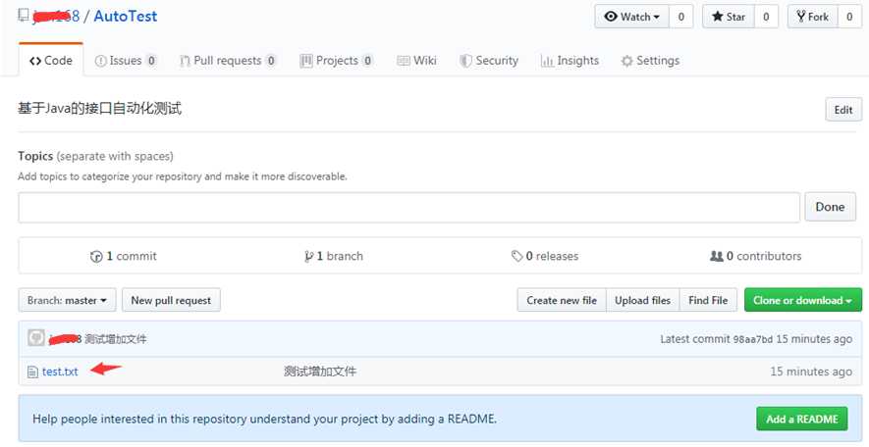
Task: Click the repository description text 基于Java的接口自动化测试
Action: 100,109
